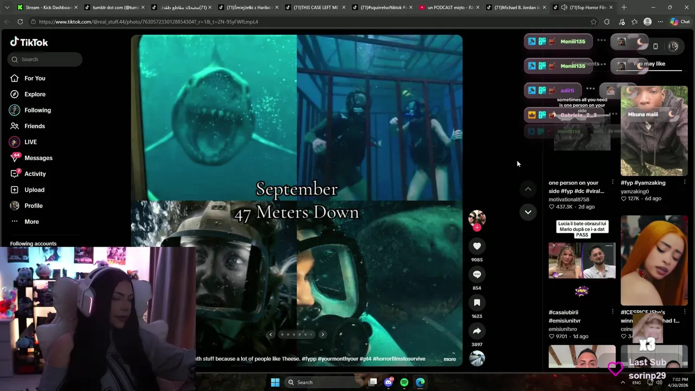This screenshot has height=391, width=695.
Task: Switch to the Stream - Kick Dashboard tab
Action: coord(47,8)
